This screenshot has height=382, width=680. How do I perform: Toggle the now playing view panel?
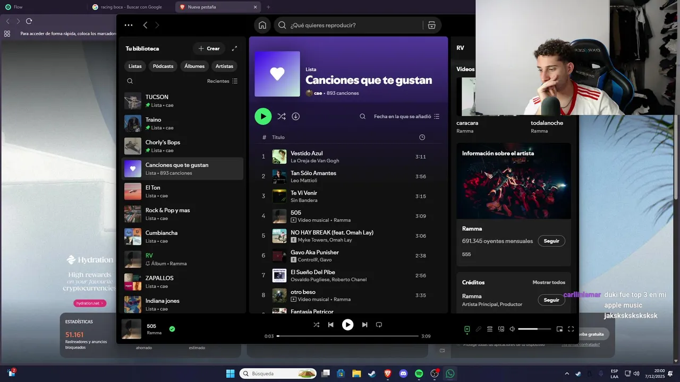[x=467, y=329]
